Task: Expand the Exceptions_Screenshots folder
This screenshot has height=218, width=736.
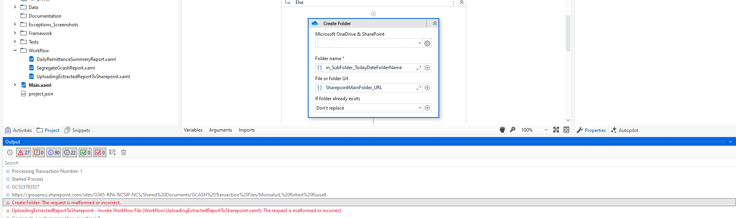Action: point(15,24)
